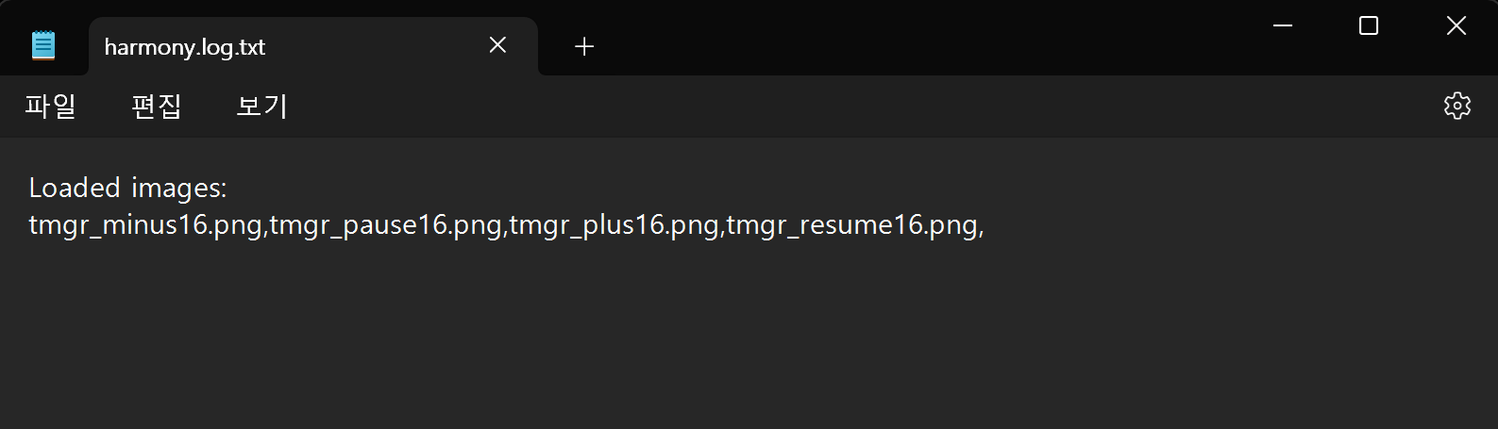The image size is (1498, 429).
Task: Minimize the Notepad window
Action: [1281, 26]
